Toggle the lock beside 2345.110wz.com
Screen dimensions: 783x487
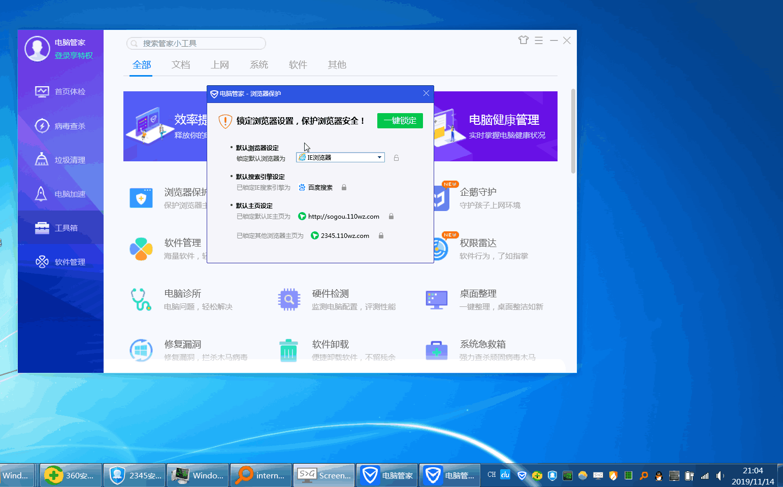(381, 235)
